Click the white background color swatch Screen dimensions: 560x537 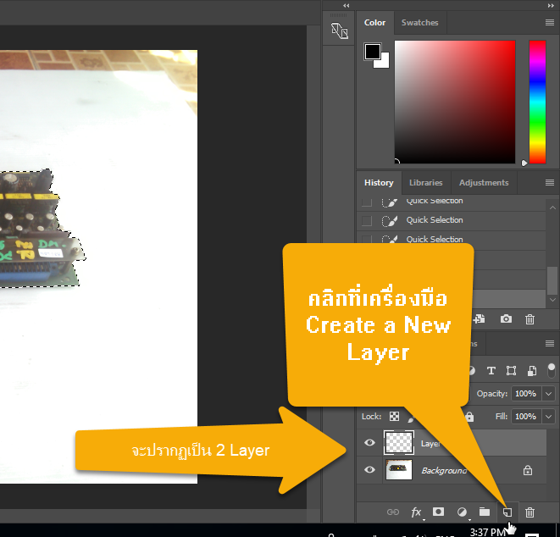coord(383,63)
